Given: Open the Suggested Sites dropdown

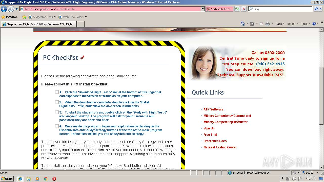Looking at the screenshot, I should (x=42, y=17).
